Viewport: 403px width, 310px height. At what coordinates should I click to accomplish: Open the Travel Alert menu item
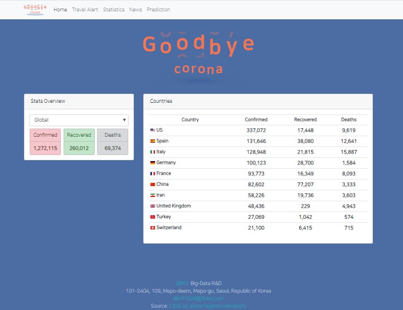point(85,9)
